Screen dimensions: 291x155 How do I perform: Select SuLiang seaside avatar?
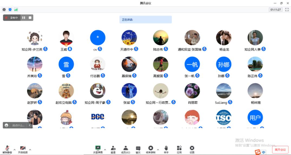tap(224, 91)
